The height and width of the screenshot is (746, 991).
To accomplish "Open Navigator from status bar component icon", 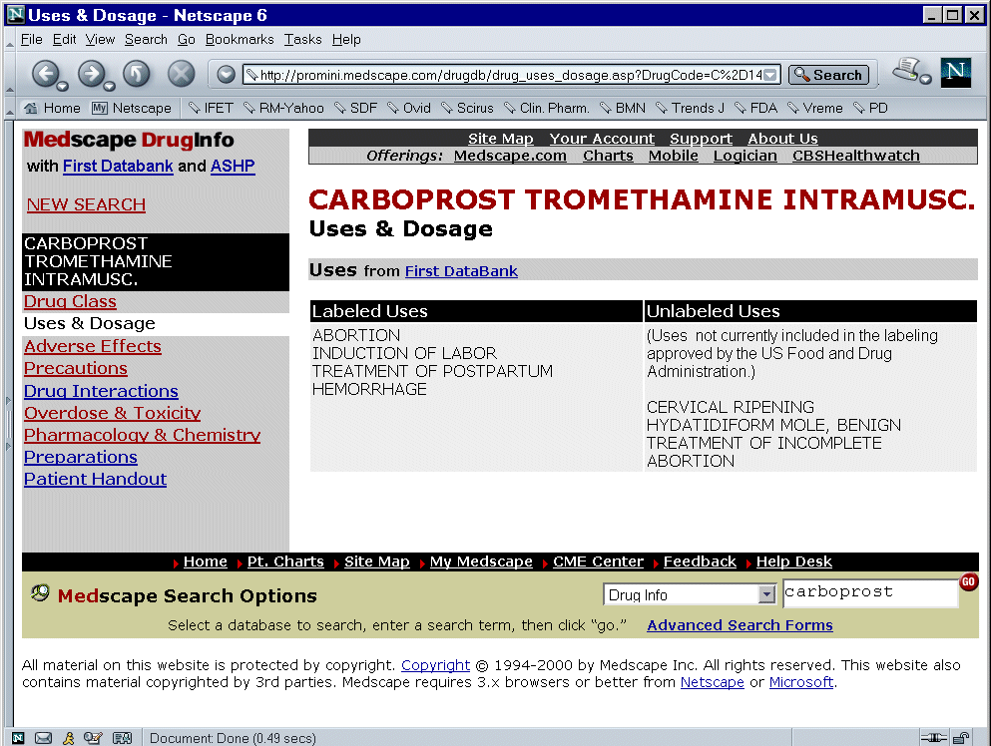I will click(18, 738).
